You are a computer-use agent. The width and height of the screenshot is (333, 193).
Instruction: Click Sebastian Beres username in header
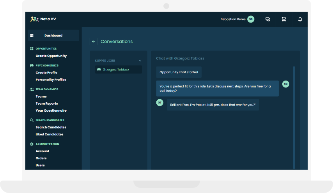point(233,19)
